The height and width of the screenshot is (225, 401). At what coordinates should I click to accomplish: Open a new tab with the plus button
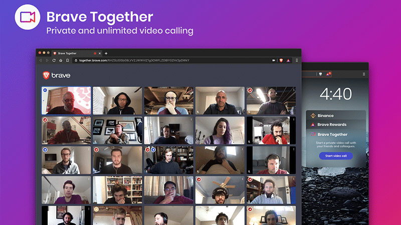tap(106, 53)
